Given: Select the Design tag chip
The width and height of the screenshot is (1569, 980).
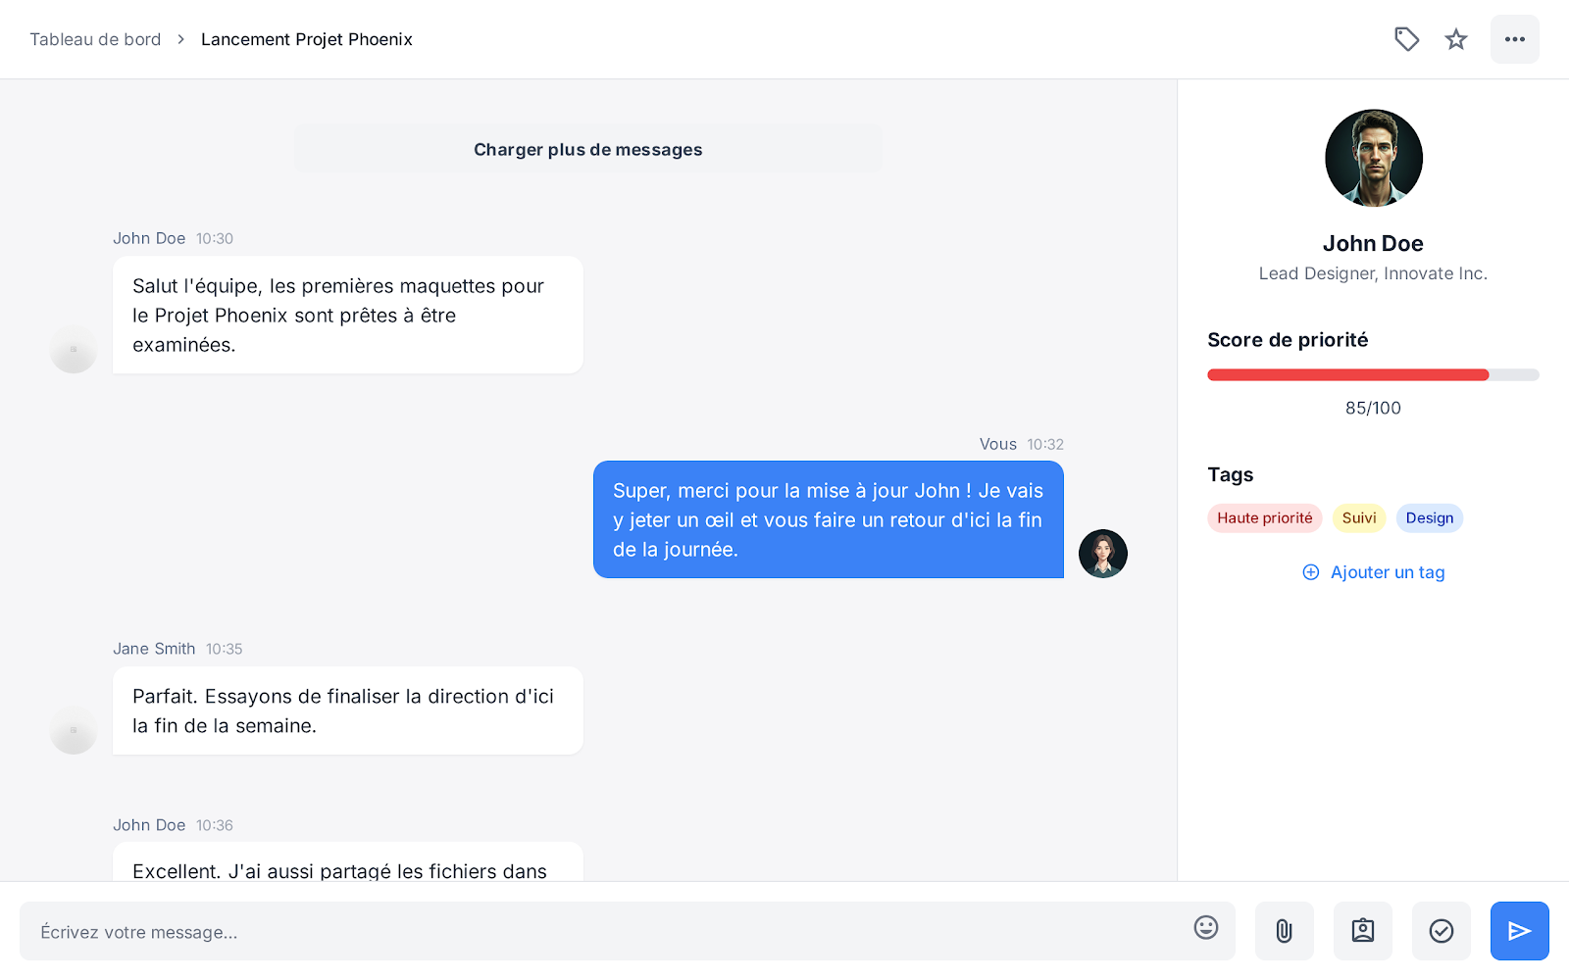Looking at the screenshot, I should [x=1430, y=518].
